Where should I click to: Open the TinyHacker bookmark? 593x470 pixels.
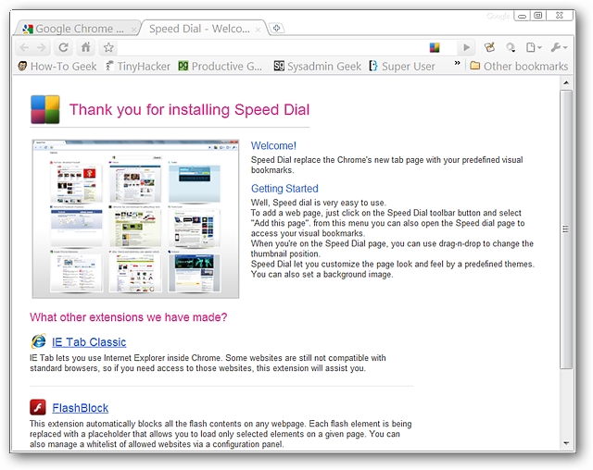tap(138, 67)
